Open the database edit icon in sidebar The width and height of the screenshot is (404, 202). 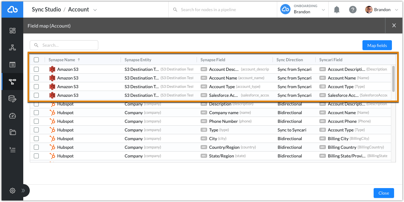(12, 99)
